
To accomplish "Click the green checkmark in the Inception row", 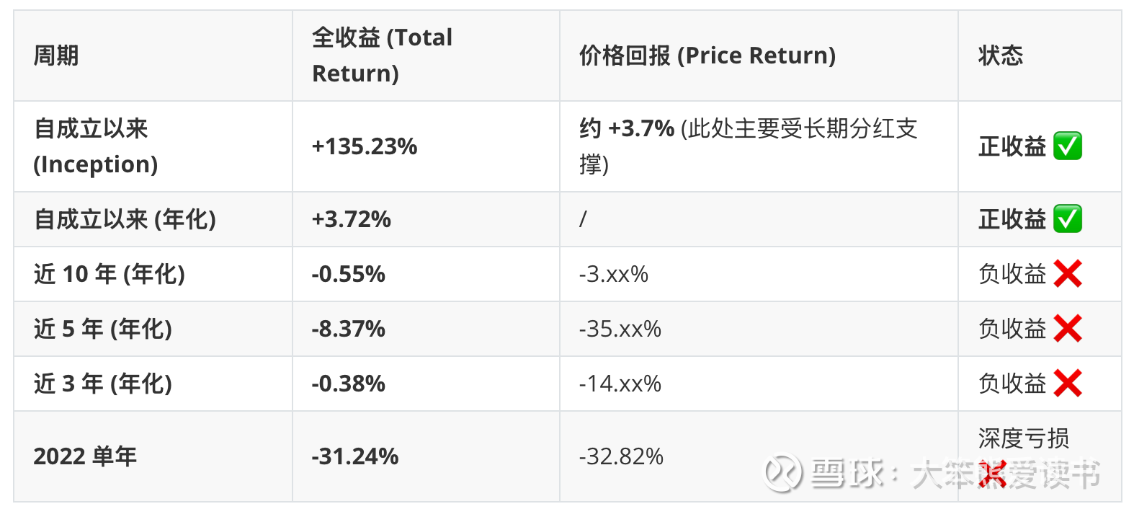I will click(x=1067, y=146).
